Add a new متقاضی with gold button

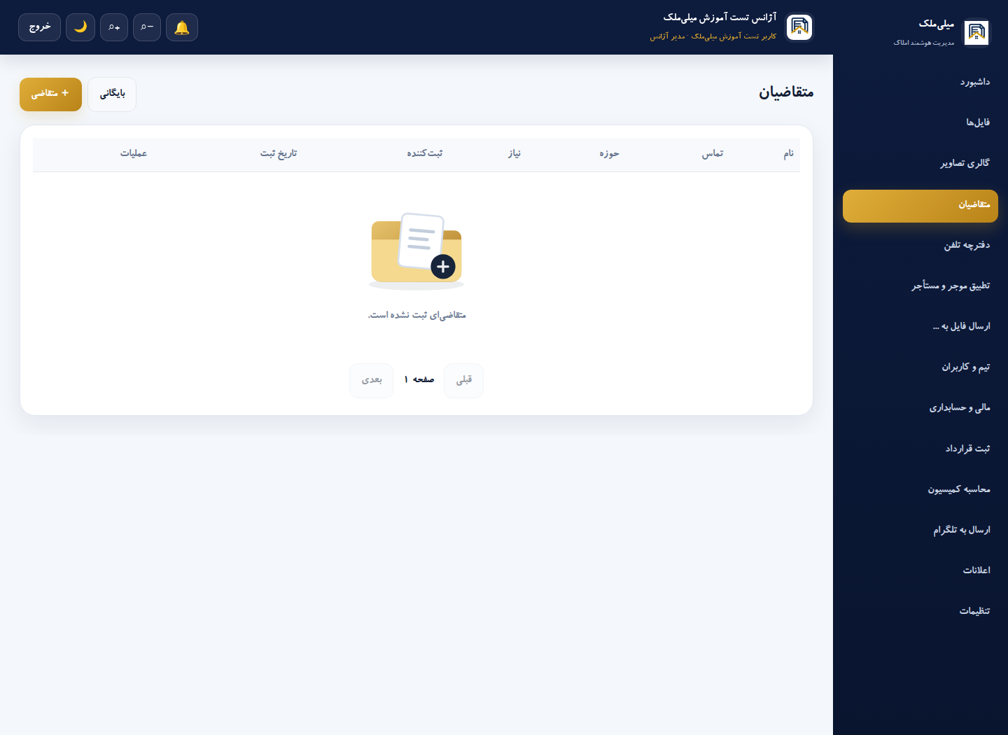click(x=50, y=94)
